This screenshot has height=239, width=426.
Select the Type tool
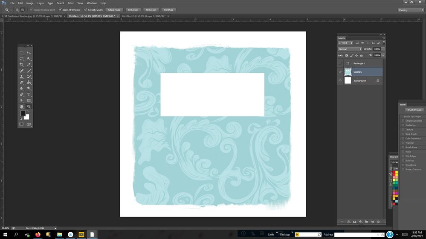click(x=29, y=94)
